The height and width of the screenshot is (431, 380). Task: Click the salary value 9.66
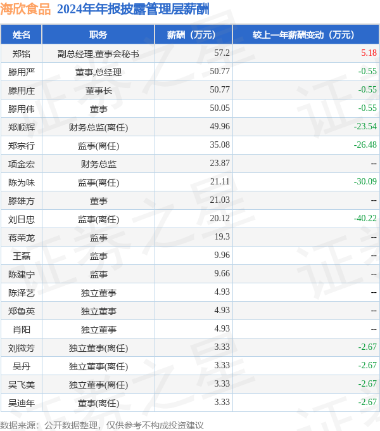point(222,274)
